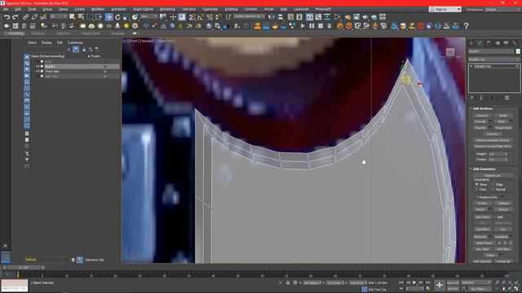The height and width of the screenshot is (293, 522).
Task: Click the Weight value field
Action: click(496, 154)
